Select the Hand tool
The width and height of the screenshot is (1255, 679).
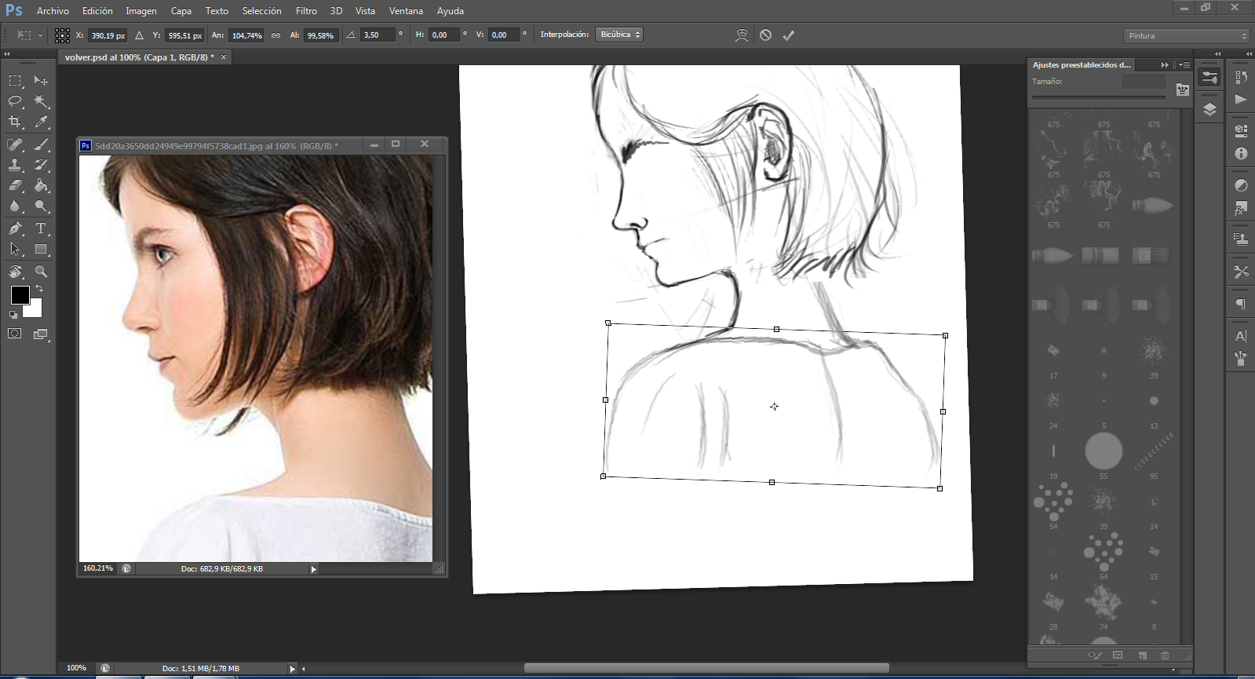coord(15,272)
